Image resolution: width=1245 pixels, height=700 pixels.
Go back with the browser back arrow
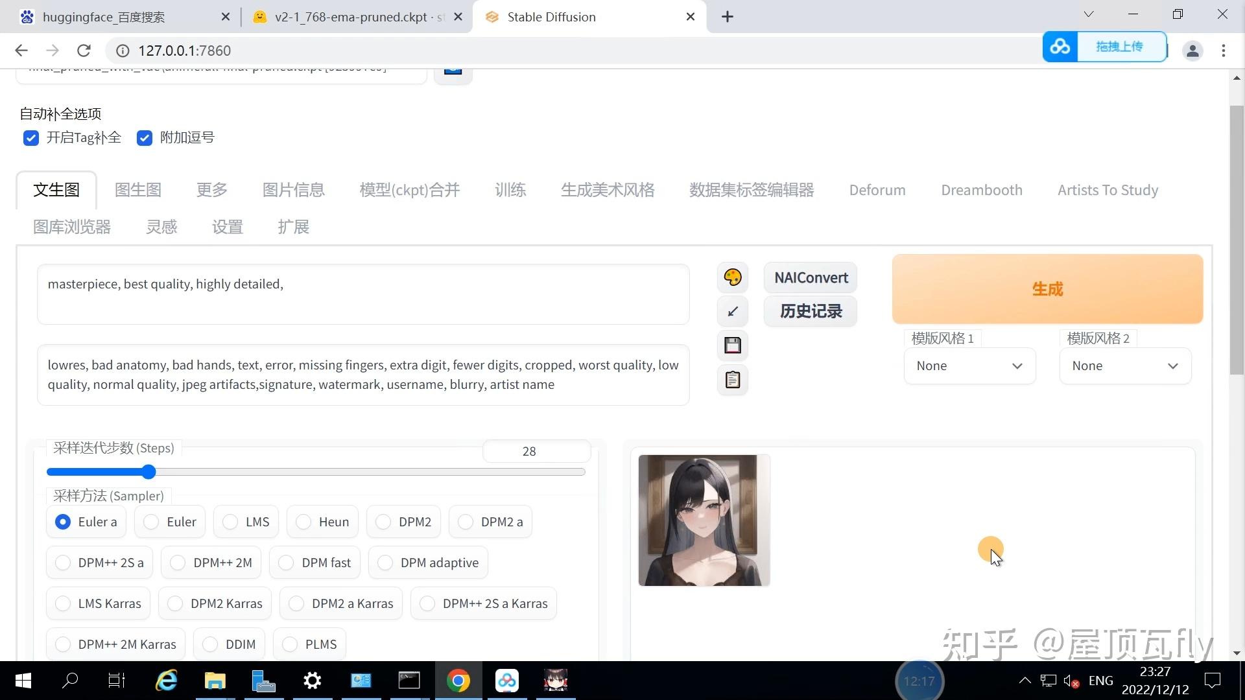pyautogui.click(x=21, y=51)
